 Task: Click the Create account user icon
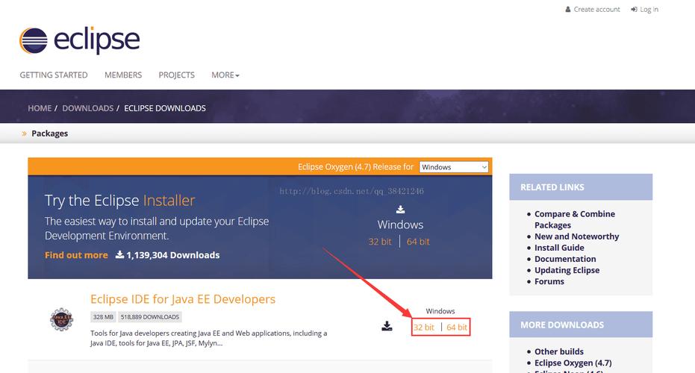(568, 10)
